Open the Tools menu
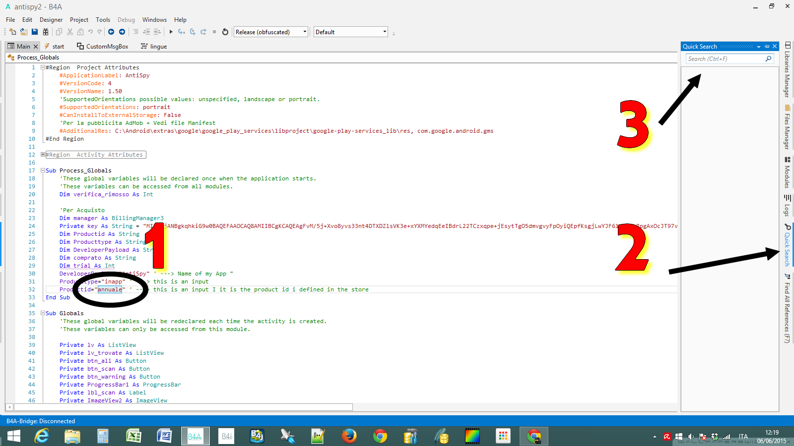The image size is (794, 446). 103,20
